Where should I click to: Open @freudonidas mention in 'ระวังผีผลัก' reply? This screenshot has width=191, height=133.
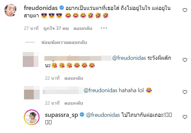click(x=129, y=58)
